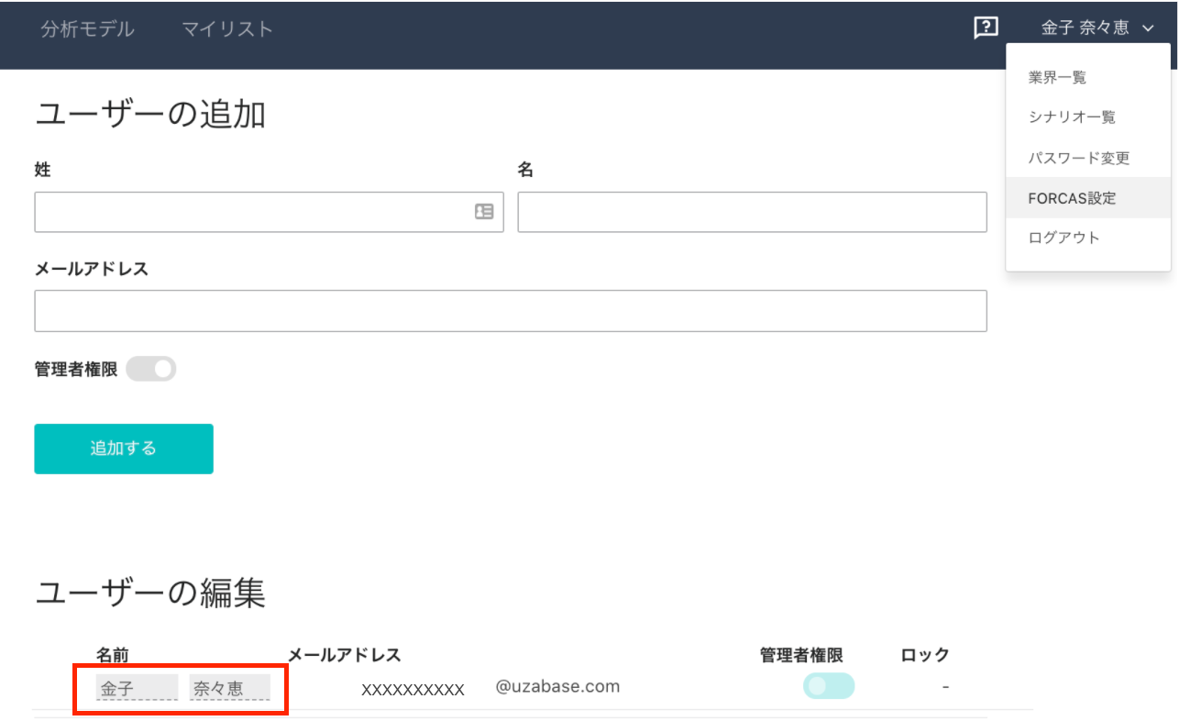Collapse the 金子 奈々恵 account dropdown
1190x721 pixels.
[x=1096, y=28]
